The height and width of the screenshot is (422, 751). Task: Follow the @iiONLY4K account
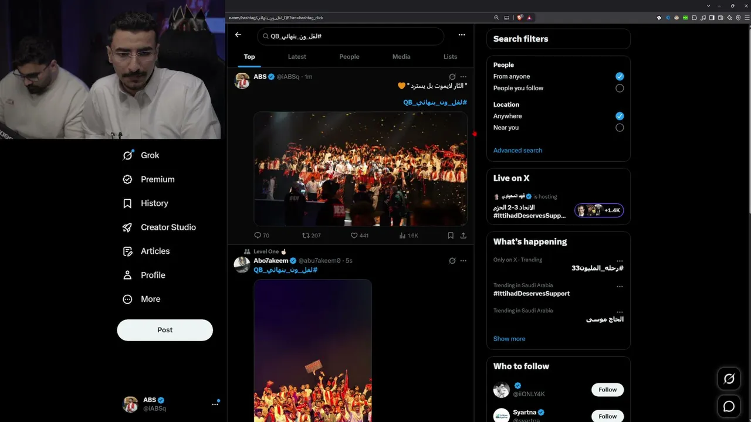607,390
